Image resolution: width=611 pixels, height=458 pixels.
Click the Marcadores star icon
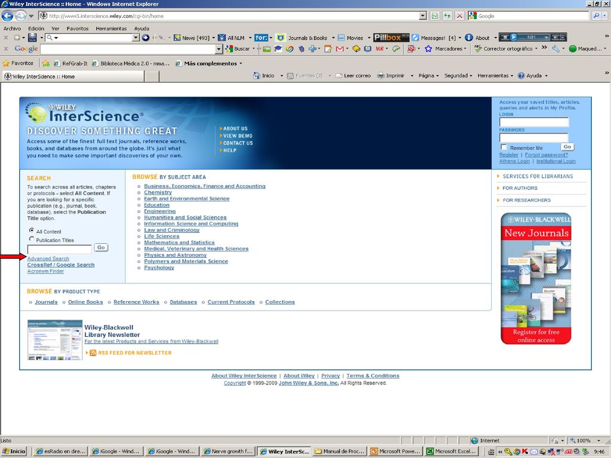pyautogui.click(x=428, y=49)
